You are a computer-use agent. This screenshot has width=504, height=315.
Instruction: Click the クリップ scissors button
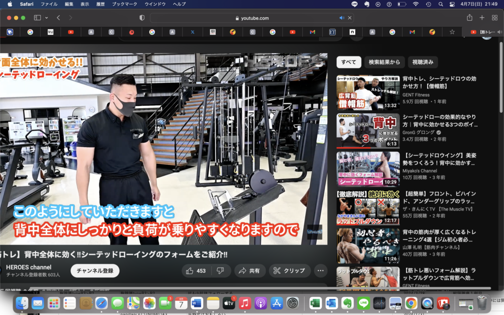click(x=289, y=271)
